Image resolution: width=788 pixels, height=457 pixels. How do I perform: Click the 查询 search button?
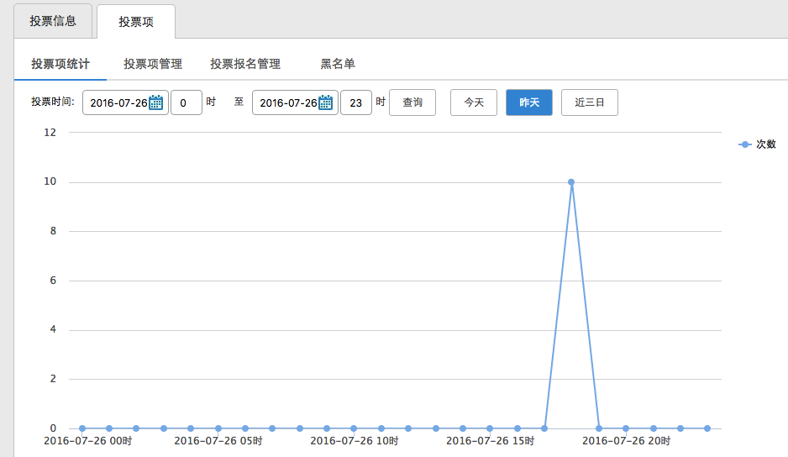412,102
